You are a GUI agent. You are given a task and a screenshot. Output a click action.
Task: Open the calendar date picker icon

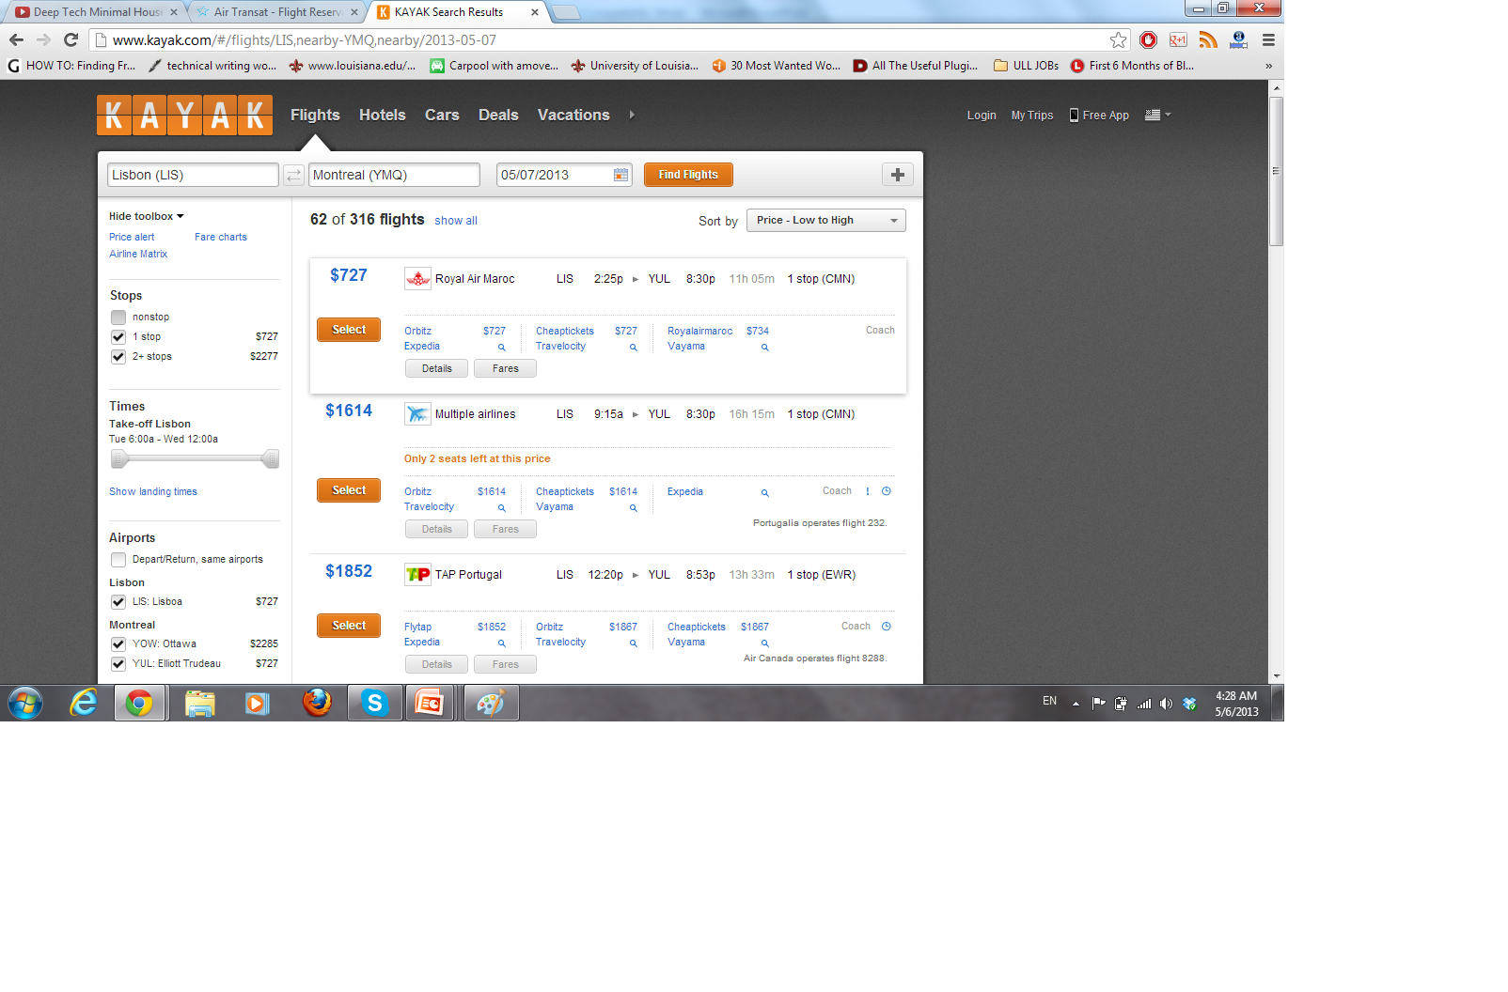click(x=620, y=175)
